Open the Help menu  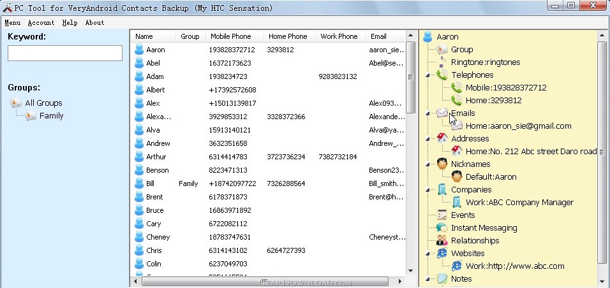(70, 22)
